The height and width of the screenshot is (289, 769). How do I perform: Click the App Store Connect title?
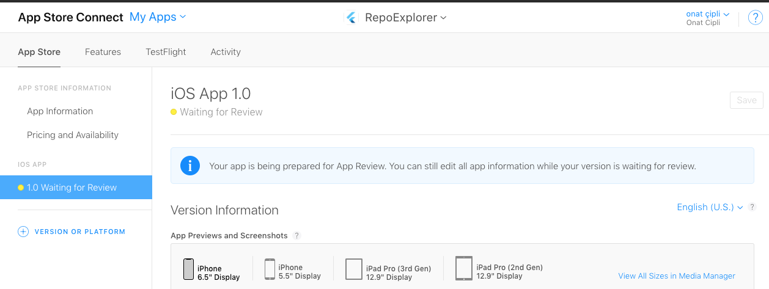pos(70,17)
